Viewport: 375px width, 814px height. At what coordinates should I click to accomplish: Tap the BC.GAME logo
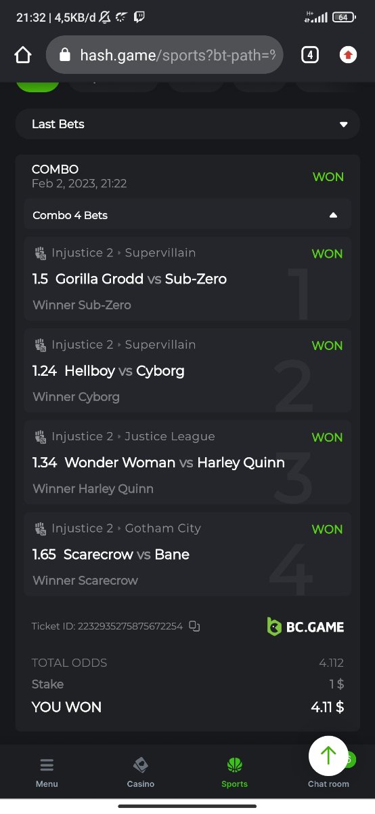click(305, 626)
